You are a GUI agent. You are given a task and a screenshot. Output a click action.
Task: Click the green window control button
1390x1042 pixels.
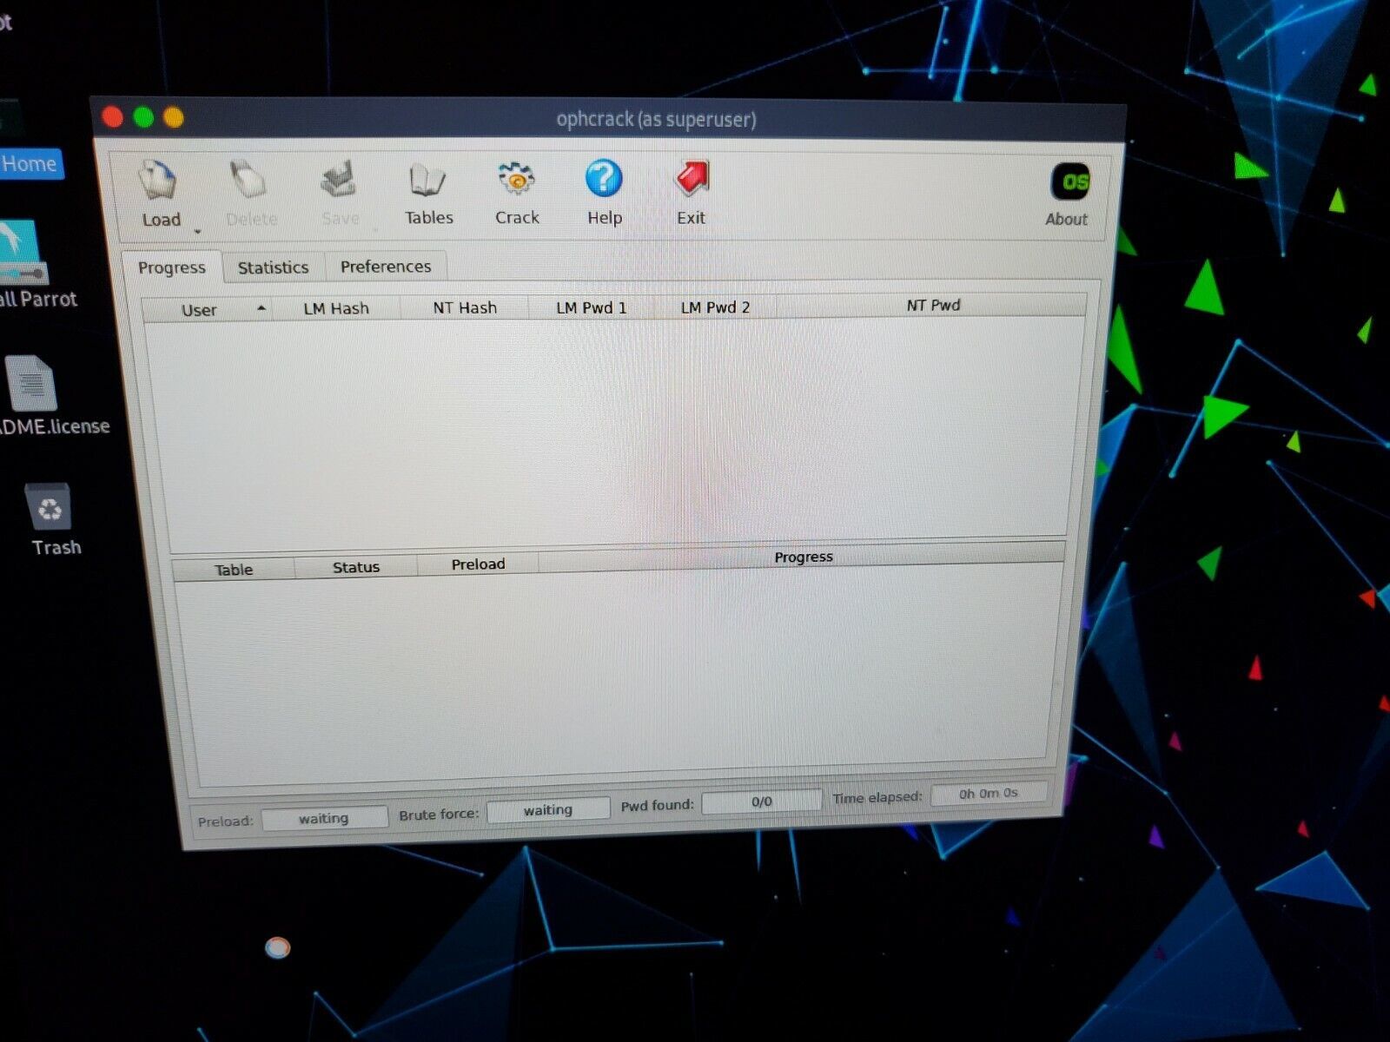(x=143, y=116)
